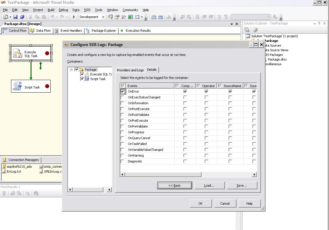Enable logging for the OnWarning event

coord(123,155)
